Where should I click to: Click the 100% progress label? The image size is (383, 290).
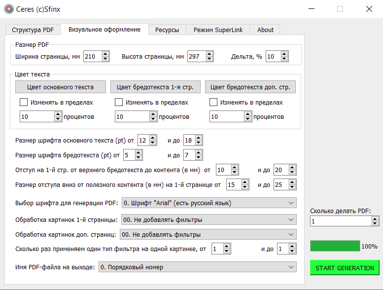click(x=369, y=246)
